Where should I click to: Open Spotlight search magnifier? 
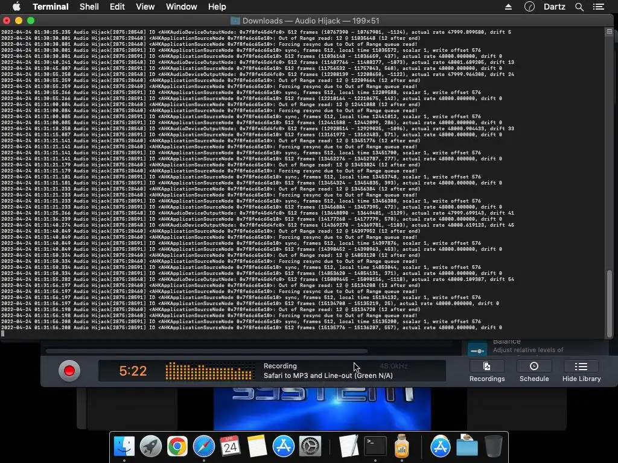tap(579, 7)
